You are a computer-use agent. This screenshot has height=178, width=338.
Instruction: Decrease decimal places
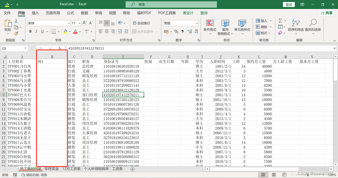click(196, 31)
